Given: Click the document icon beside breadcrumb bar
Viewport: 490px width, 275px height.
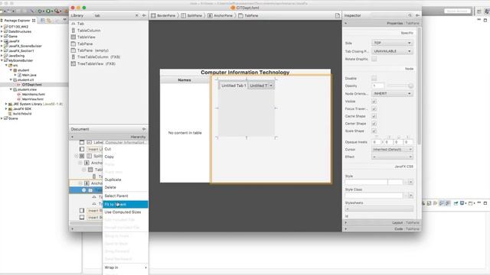Looking at the screenshot, I should [x=338, y=15].
